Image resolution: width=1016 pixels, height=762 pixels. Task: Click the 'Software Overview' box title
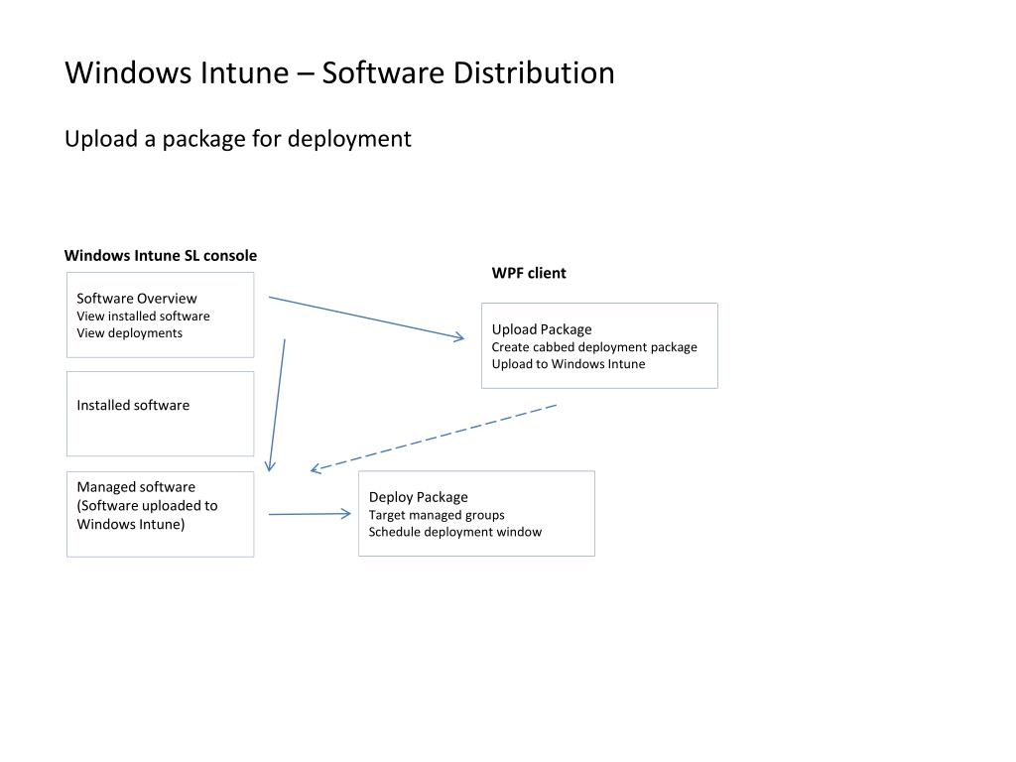[137, 298]
